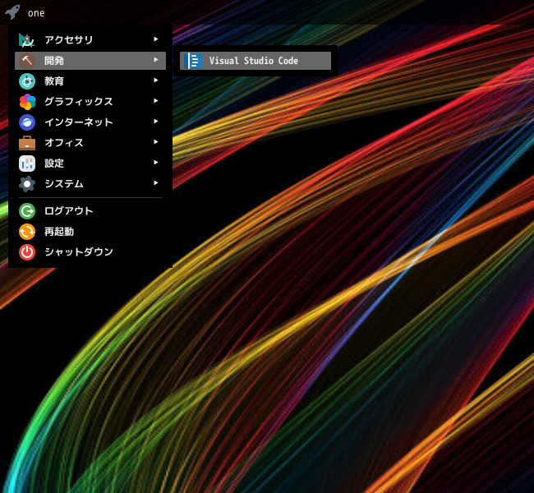Click the インターネット globe icon
Viewport: 534px width, 493px height.
click(x=27, y=122)
